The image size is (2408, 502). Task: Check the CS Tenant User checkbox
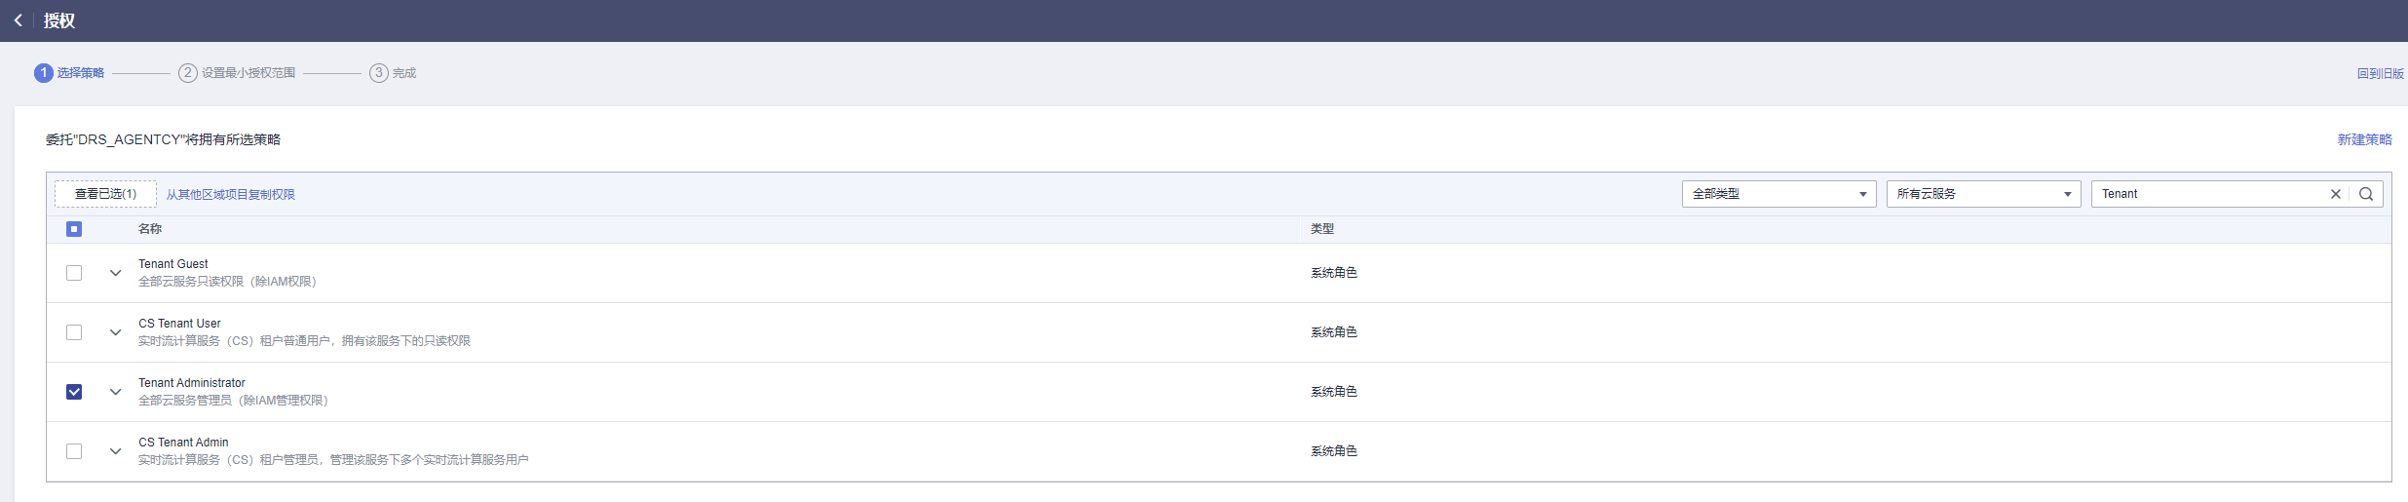[x=74, y=332]
